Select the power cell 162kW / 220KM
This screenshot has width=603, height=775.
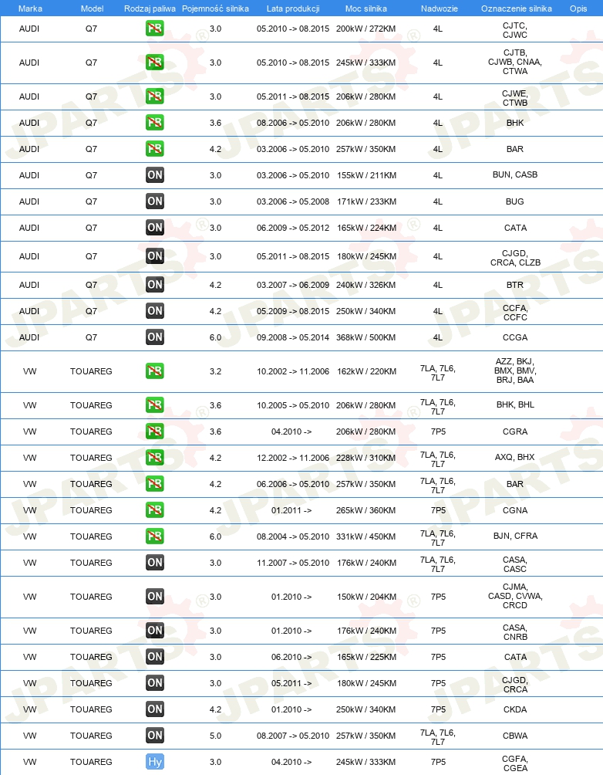366,372
